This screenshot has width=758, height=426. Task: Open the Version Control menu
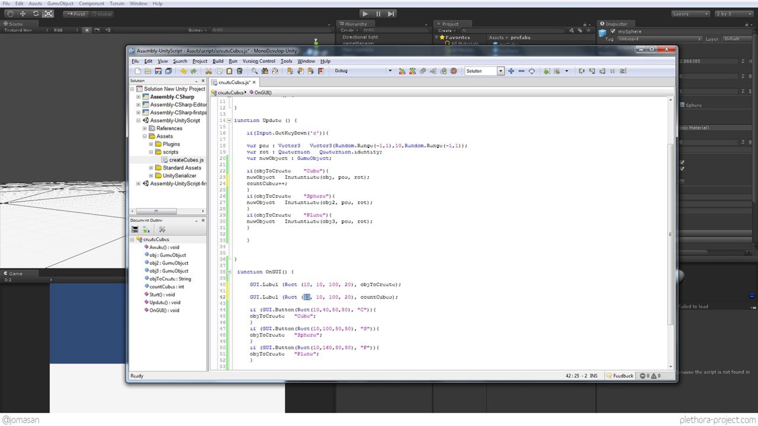click(258, 61)
